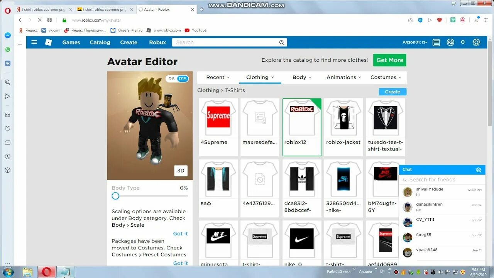Expand the Body dropdown tab
This screenshot has width=494, height=278.
302,77
